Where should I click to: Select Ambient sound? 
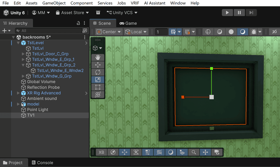tap(42, 98)
